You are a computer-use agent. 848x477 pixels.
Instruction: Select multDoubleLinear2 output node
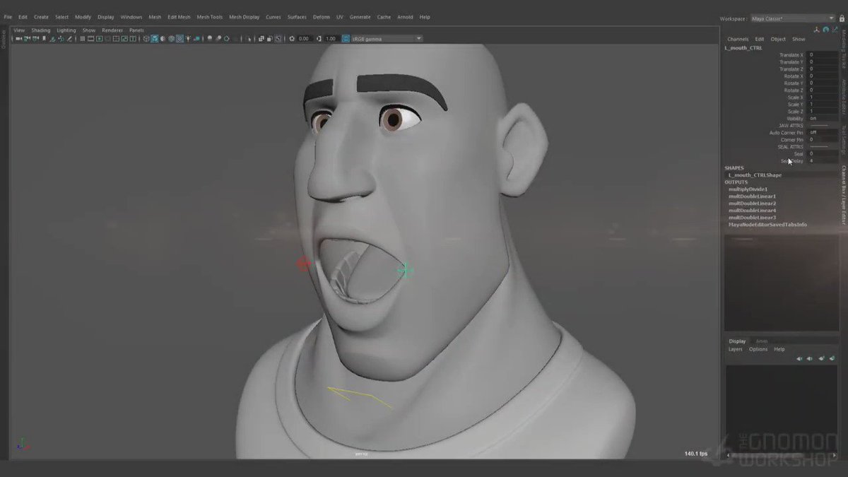coord(752,204)
